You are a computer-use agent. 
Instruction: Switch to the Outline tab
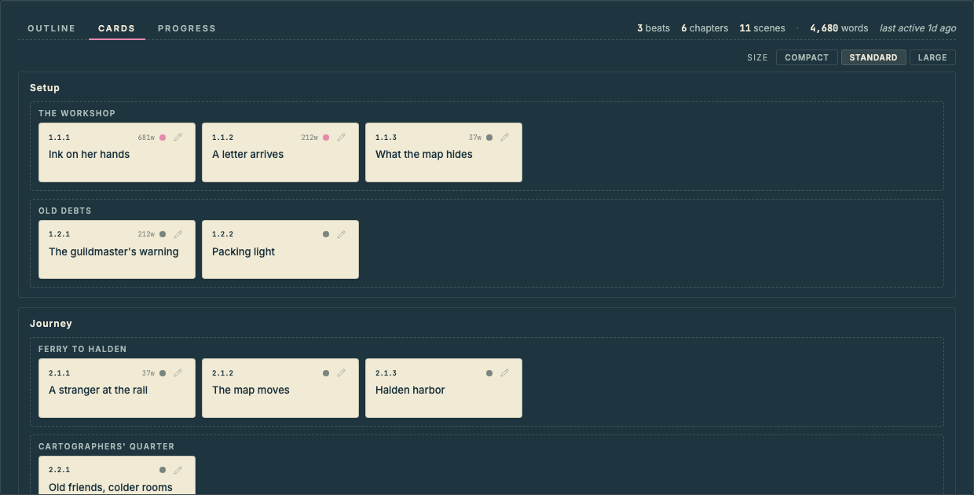[52, 28]
